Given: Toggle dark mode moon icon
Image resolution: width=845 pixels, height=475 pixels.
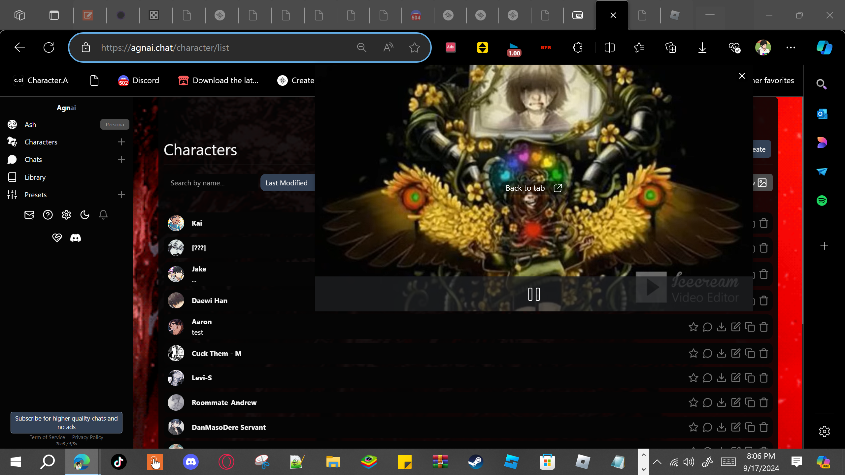Looking at the screenshot, I should pos(85,215).
